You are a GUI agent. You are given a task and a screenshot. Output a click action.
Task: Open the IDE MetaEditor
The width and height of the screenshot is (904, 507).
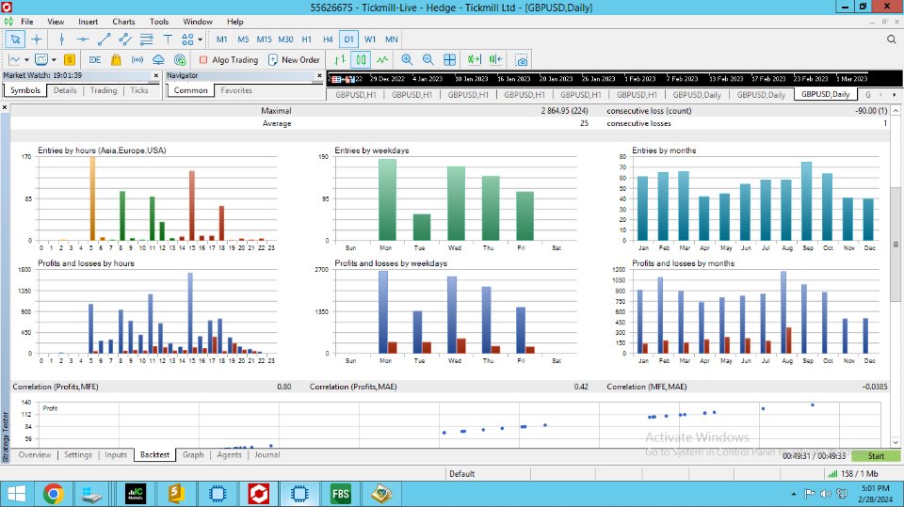94,60
